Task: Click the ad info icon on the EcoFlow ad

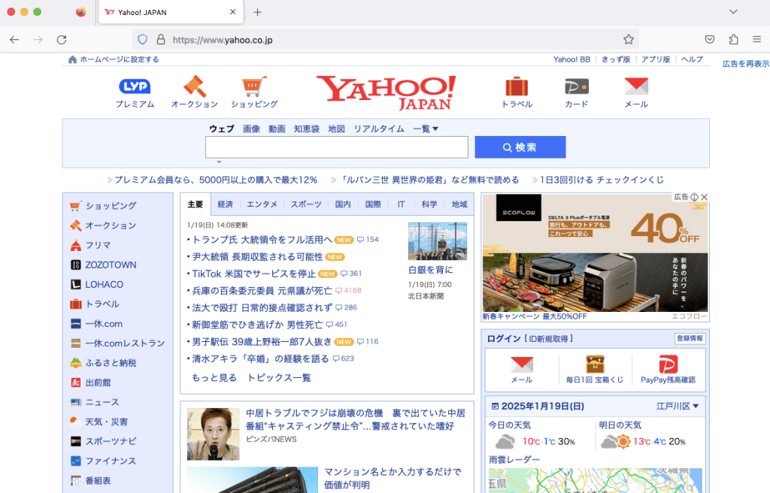Action: [694, 197]
